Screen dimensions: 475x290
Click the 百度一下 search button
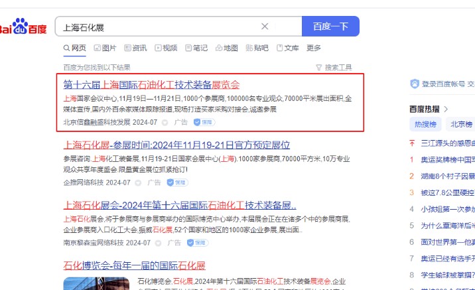[x=330, y=27]
